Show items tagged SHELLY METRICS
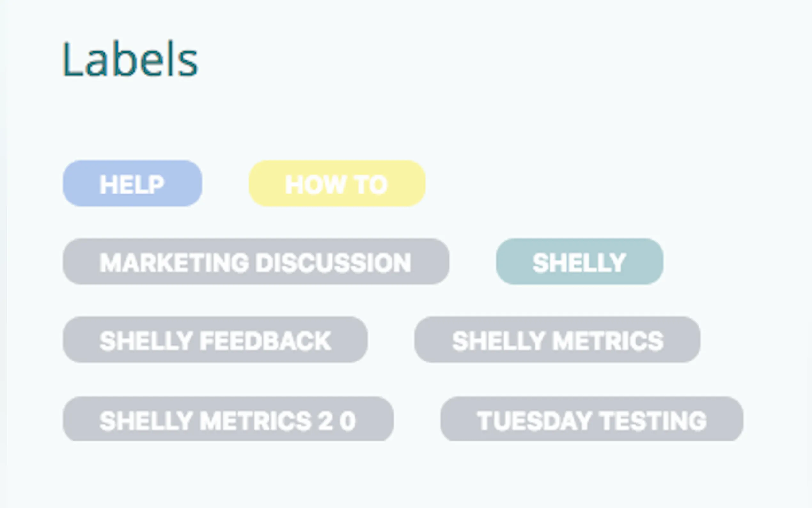 pyautogui.click(x=557, y=340)
